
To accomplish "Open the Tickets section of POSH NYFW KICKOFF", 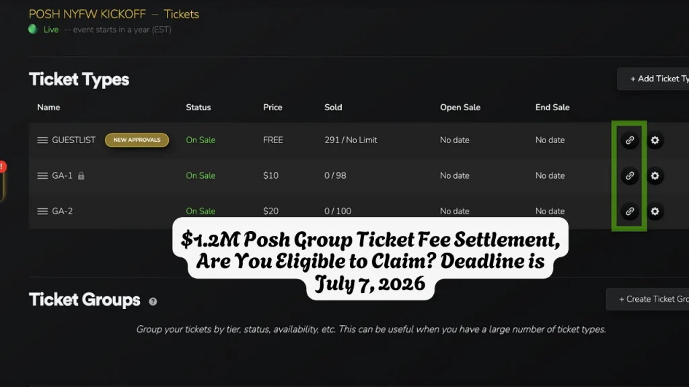I will pos(181,13).
